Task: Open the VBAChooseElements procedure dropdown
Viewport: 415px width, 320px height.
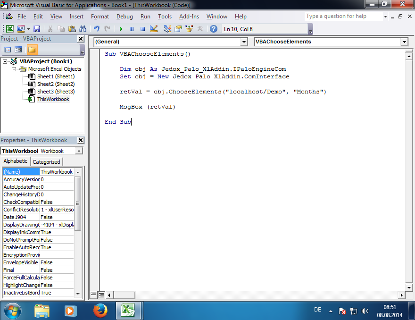Action: point(404,42)
